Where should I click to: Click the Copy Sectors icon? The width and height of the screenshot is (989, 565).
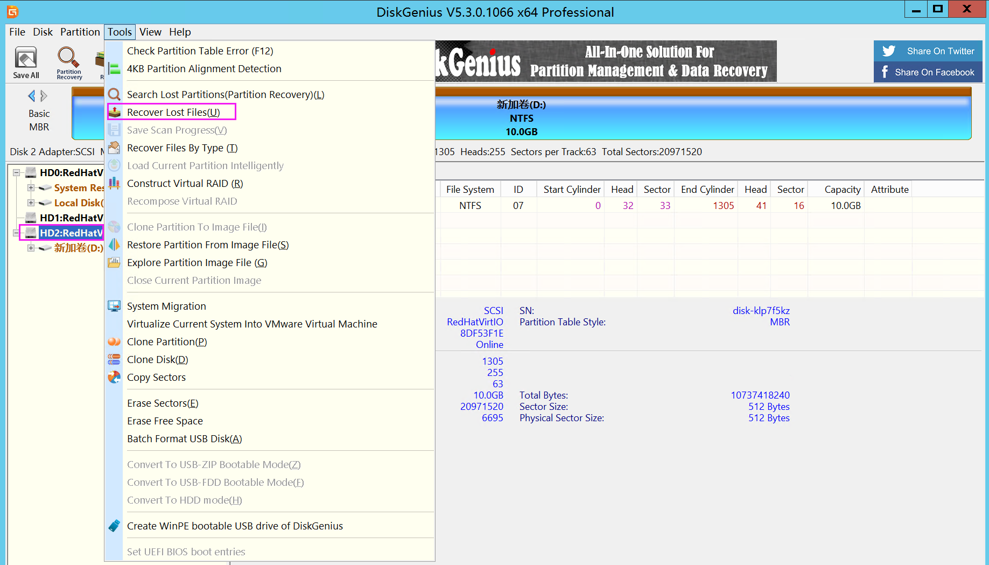click(114, 378)
